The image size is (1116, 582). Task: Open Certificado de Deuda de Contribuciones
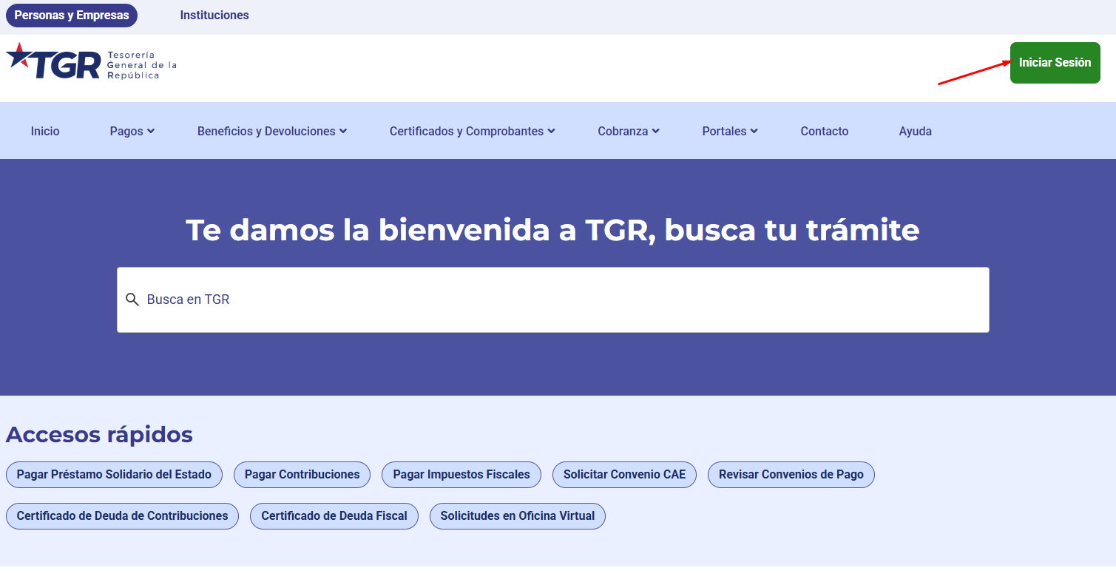click(123, 516)
